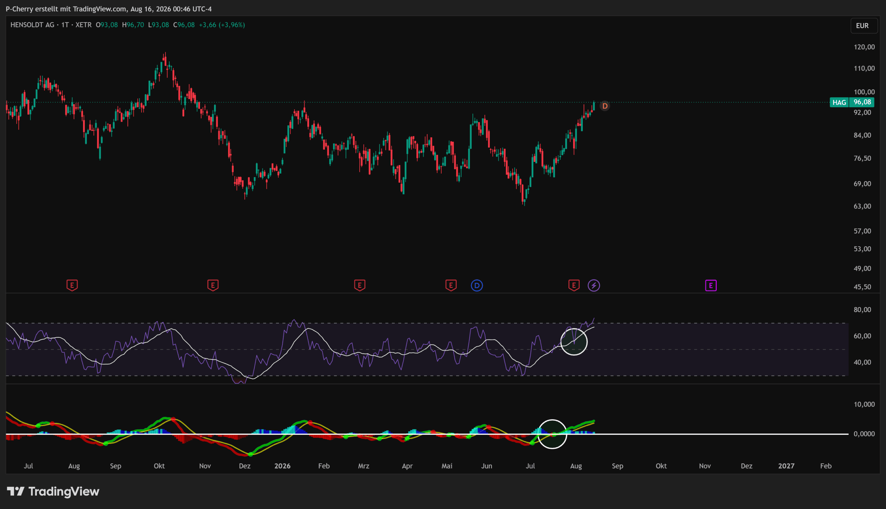Viewport: 886px width, 509px height.
Task: Select the open value 'O93,08'
Action: click(107, 25)
